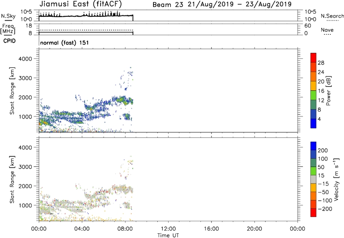Click the gray segment of the velocity colorbar
Screen dimensions: 344x238
[x=313, y=180]
